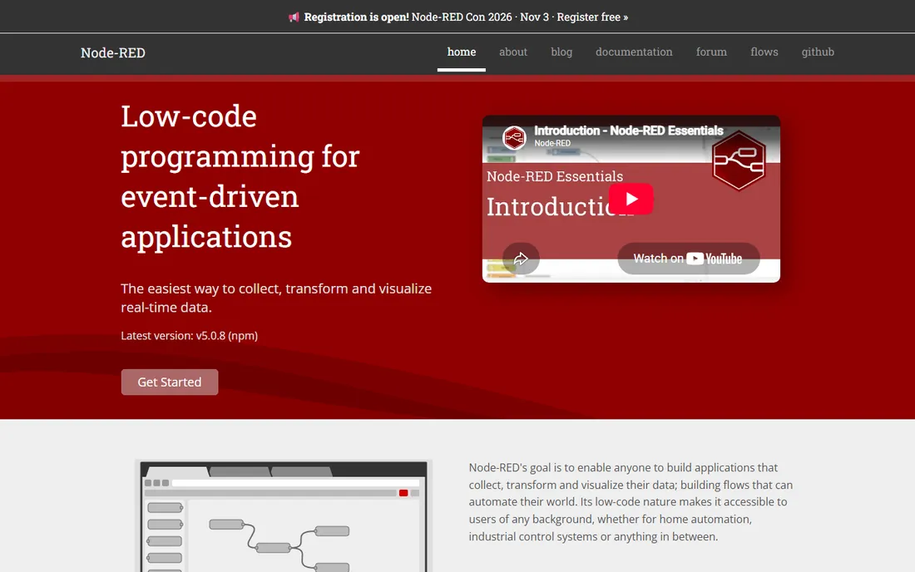
Task: Open the Register free link in the banner
Action: pyautogui.click(x=592, y=17)
